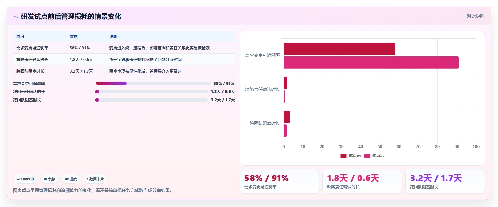Click the 缺陷责任确认时长 progress bar
This screenshot has height=207, width=498.
pos(152,92)
